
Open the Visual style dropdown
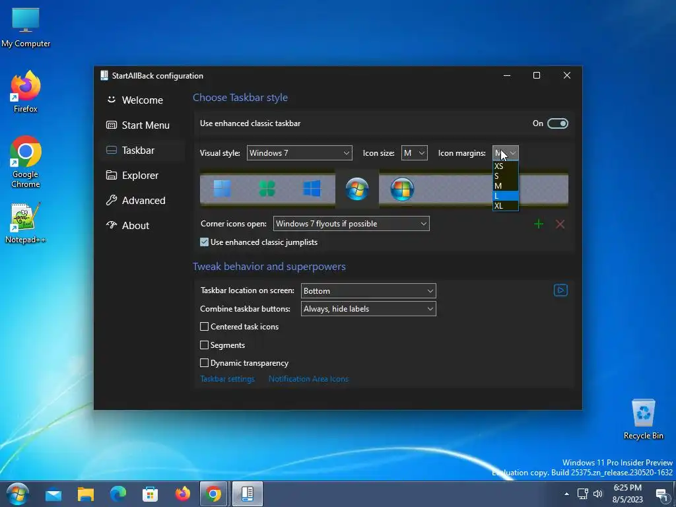299,153
